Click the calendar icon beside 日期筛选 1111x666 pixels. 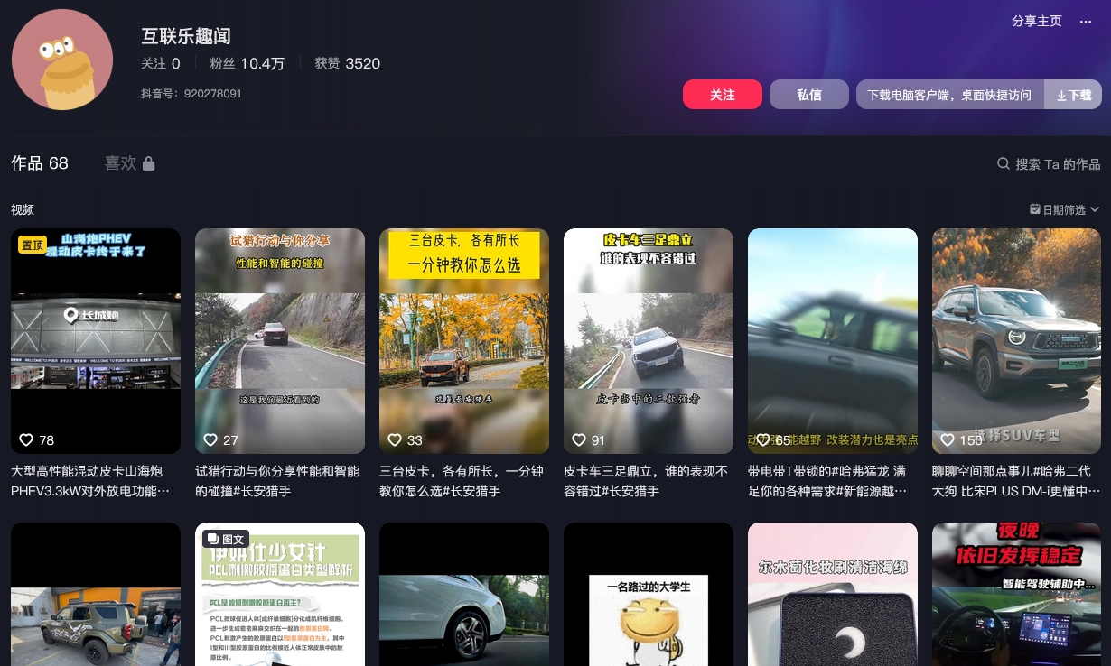pos(1035,209)
